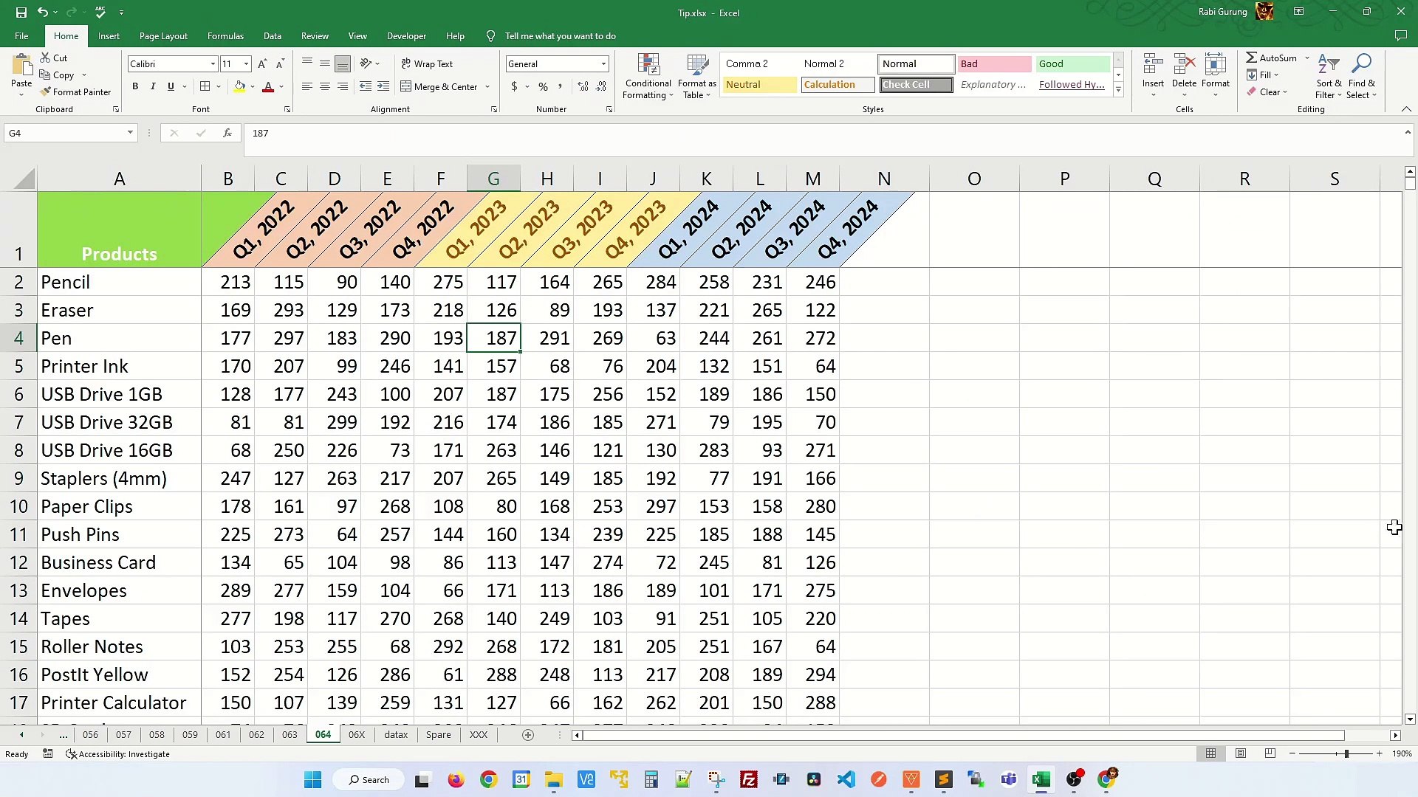Click the AutoSum sigma icon
Viewport: 1418px width, 797px height.
[1251, 58]
